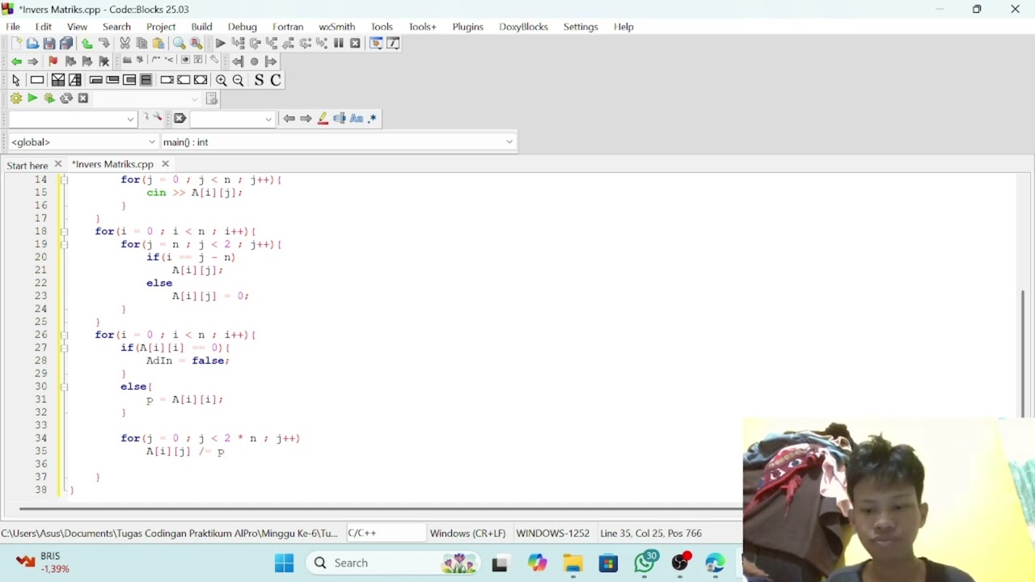The height and width of the screenshot is (582, 1035).
Task: Open the Windows Start button
Action: [285, 563]
